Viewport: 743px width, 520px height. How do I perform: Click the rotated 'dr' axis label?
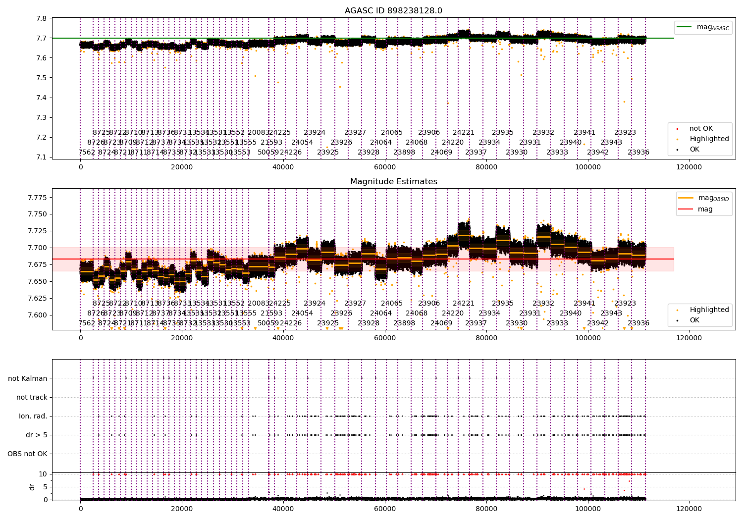(x=32, y=487)
